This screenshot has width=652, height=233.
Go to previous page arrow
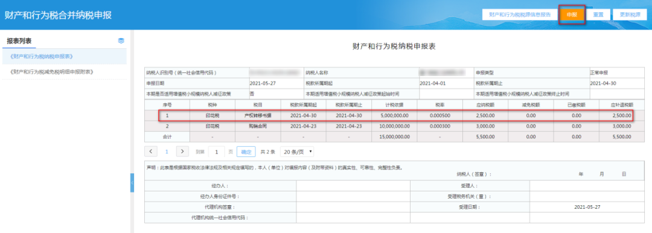(150, 152)
